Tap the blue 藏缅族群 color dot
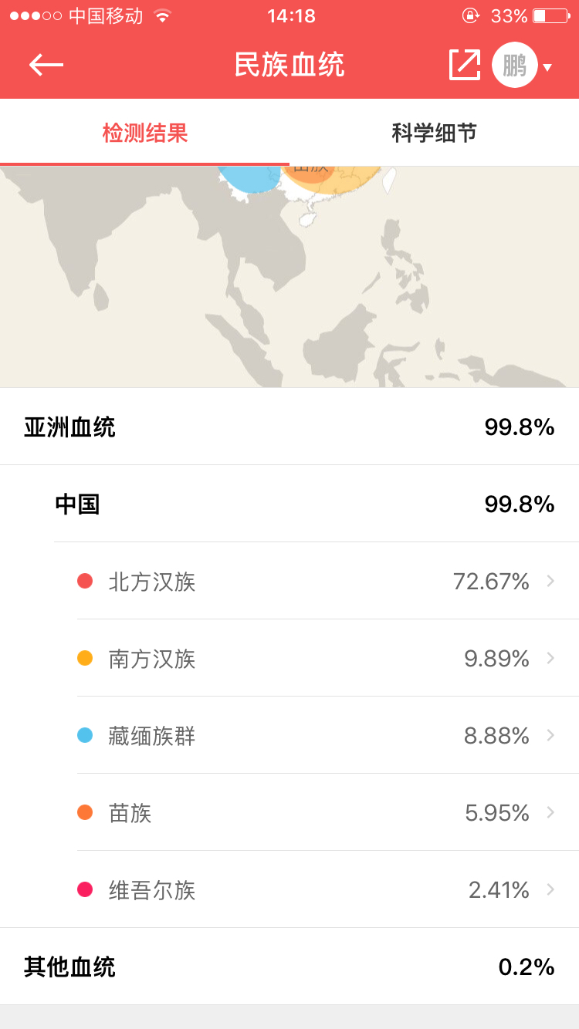Image resolution: width=579 pixels, height=1029 pixels. 85,735
